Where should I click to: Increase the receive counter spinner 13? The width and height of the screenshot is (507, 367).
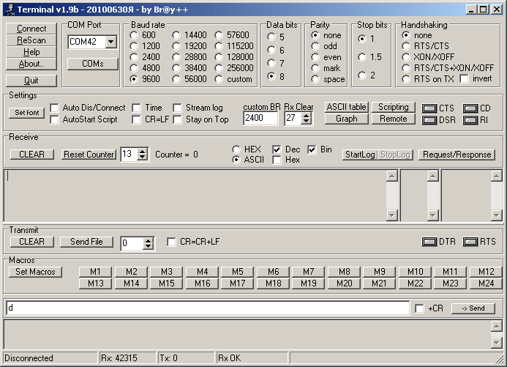(x=142, y=151)
